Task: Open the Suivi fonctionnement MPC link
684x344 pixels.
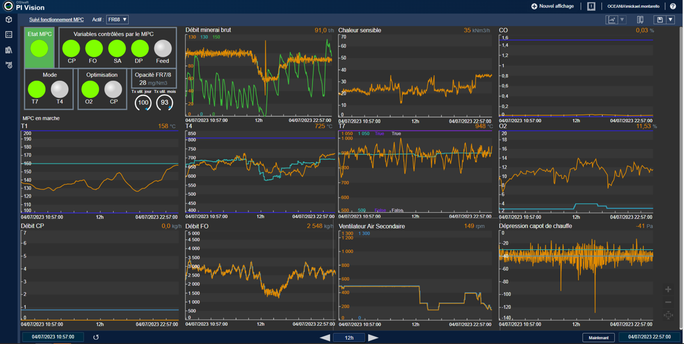Action: 56,20
